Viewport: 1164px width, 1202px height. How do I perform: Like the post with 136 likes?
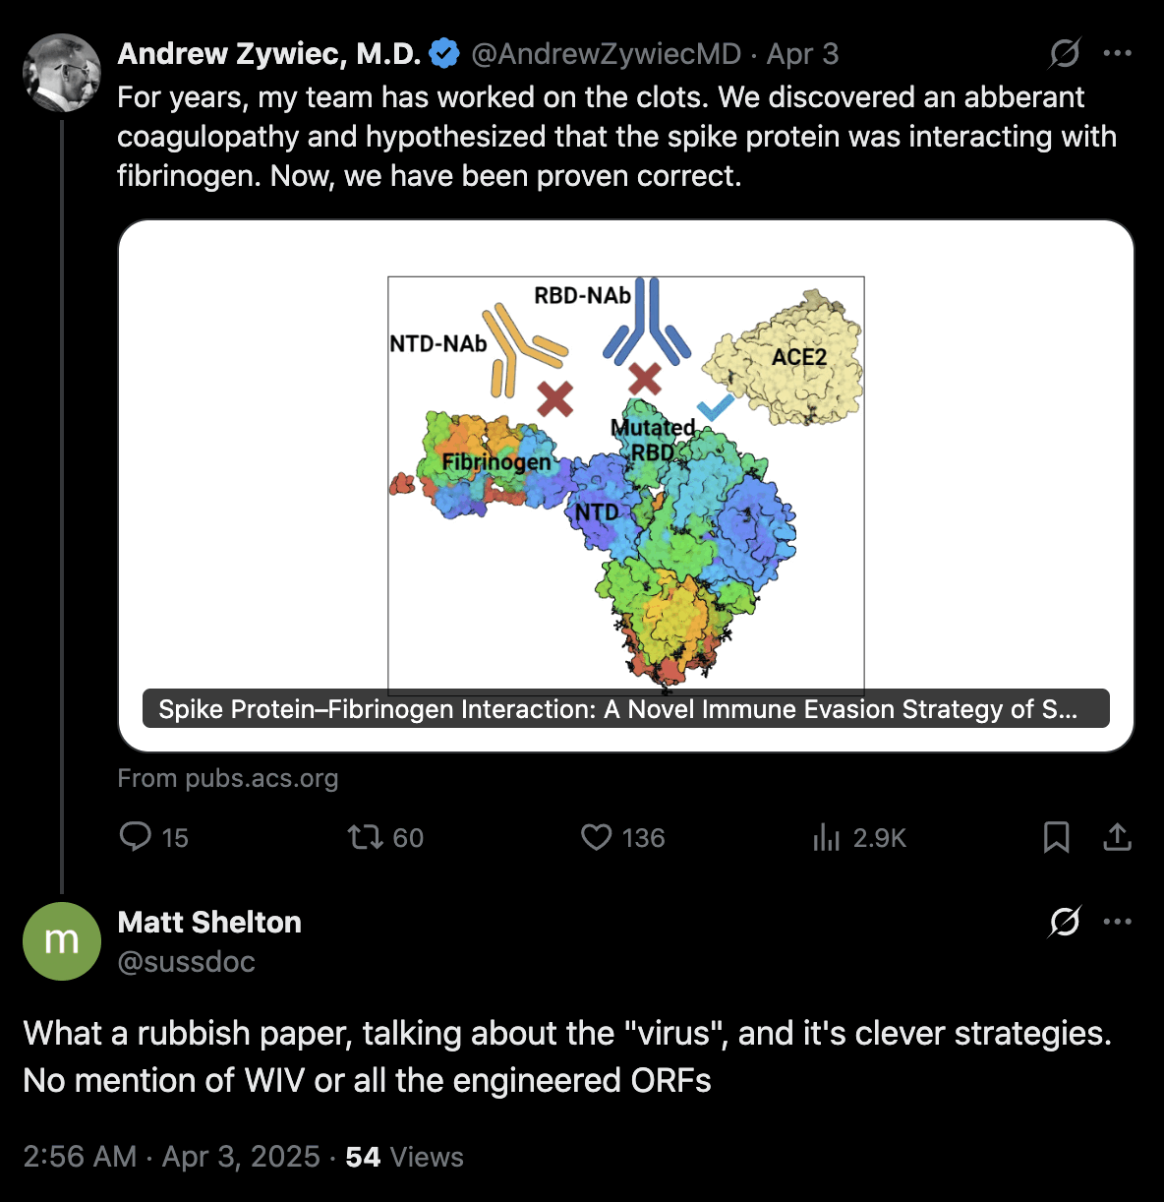(x=597, y=837)
